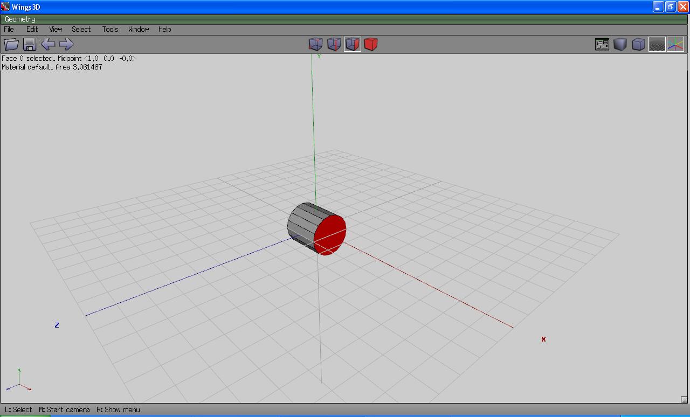This screenshot has width=690, height=417.
Task: Minimize the Wings3D window
Action: (x=658, y=6)
